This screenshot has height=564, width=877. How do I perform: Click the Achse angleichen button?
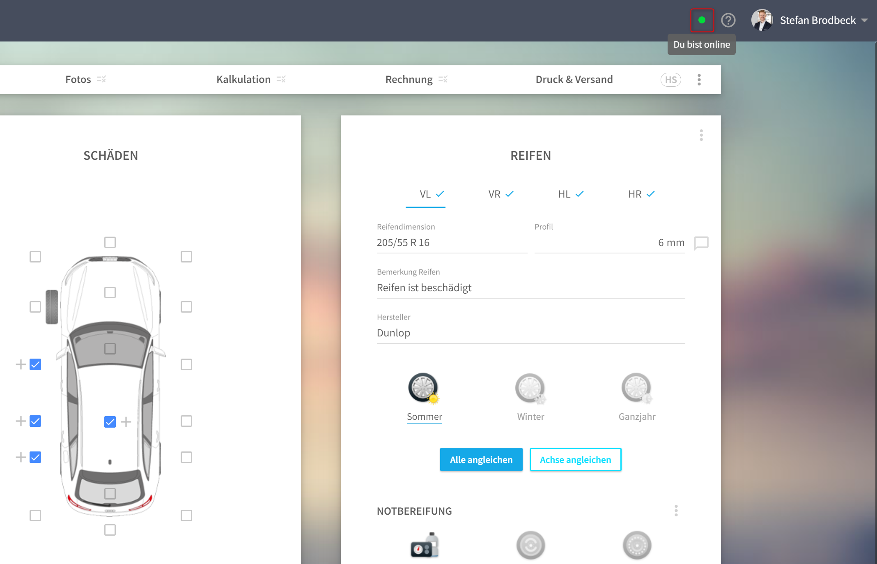576,460
